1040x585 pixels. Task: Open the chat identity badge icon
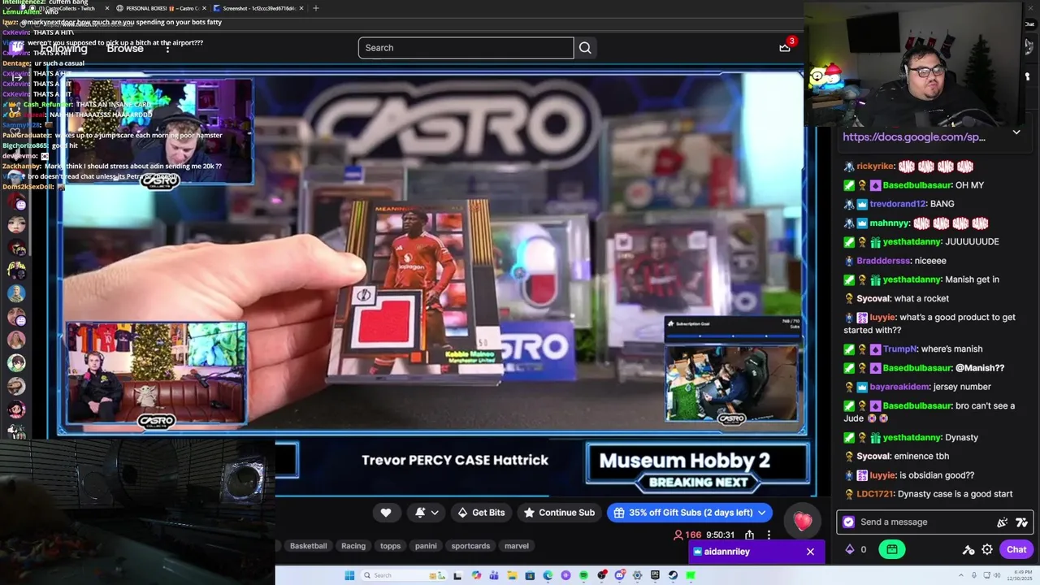pyautogui.click(x=849, y=522)
